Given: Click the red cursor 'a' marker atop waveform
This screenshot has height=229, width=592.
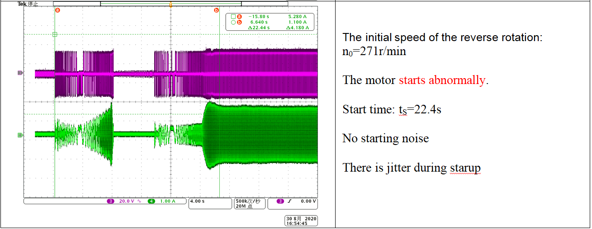Looking at the screenshot, I should 57,10.
